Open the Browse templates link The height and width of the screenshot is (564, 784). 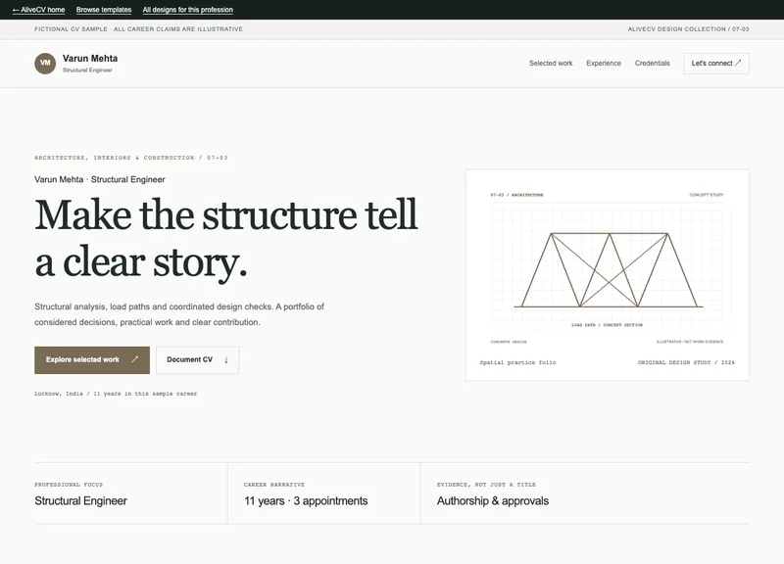[104, 10]
